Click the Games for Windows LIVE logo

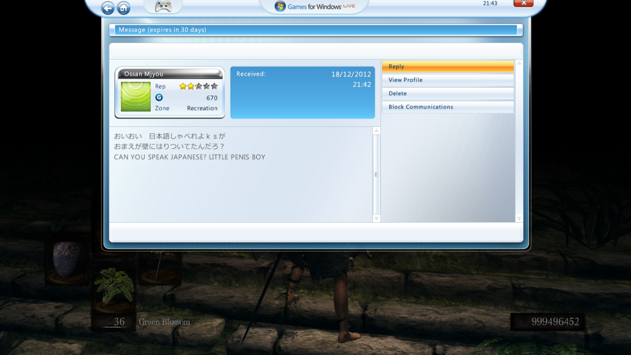point(315,6)
